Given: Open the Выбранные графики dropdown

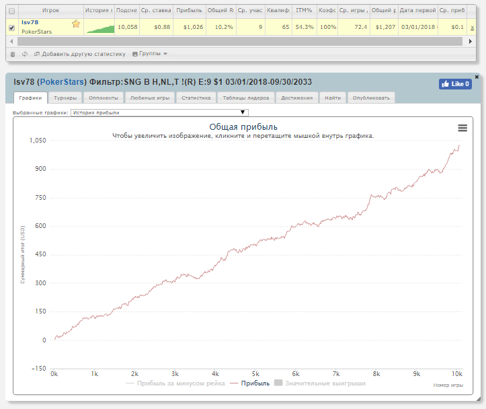Looking at the screenshot, I should [x=159, y=112].
